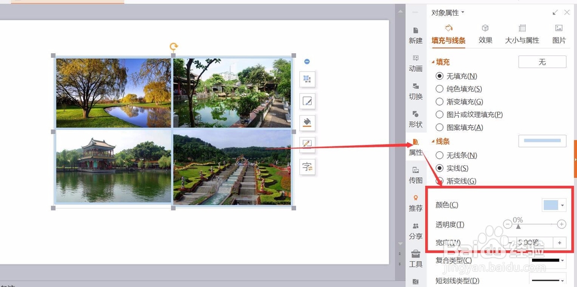Select 图案填充(A) pattern fill option

(459, 128)
